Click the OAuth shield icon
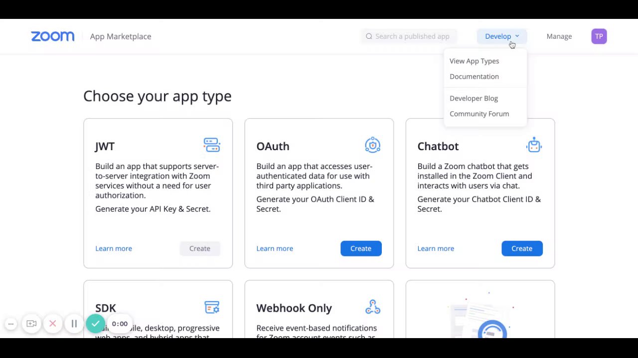Viewport: 638px width, 358px height. [x=372, y=145]
